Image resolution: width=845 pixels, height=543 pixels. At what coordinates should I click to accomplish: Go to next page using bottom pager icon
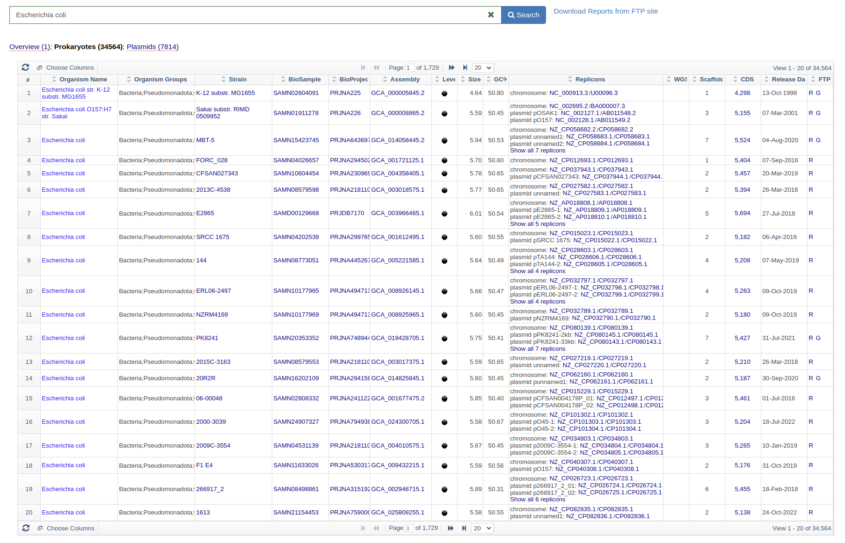451,528
